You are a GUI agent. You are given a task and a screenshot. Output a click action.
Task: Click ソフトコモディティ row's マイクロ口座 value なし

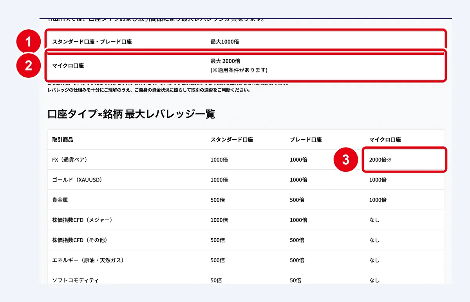374,280
